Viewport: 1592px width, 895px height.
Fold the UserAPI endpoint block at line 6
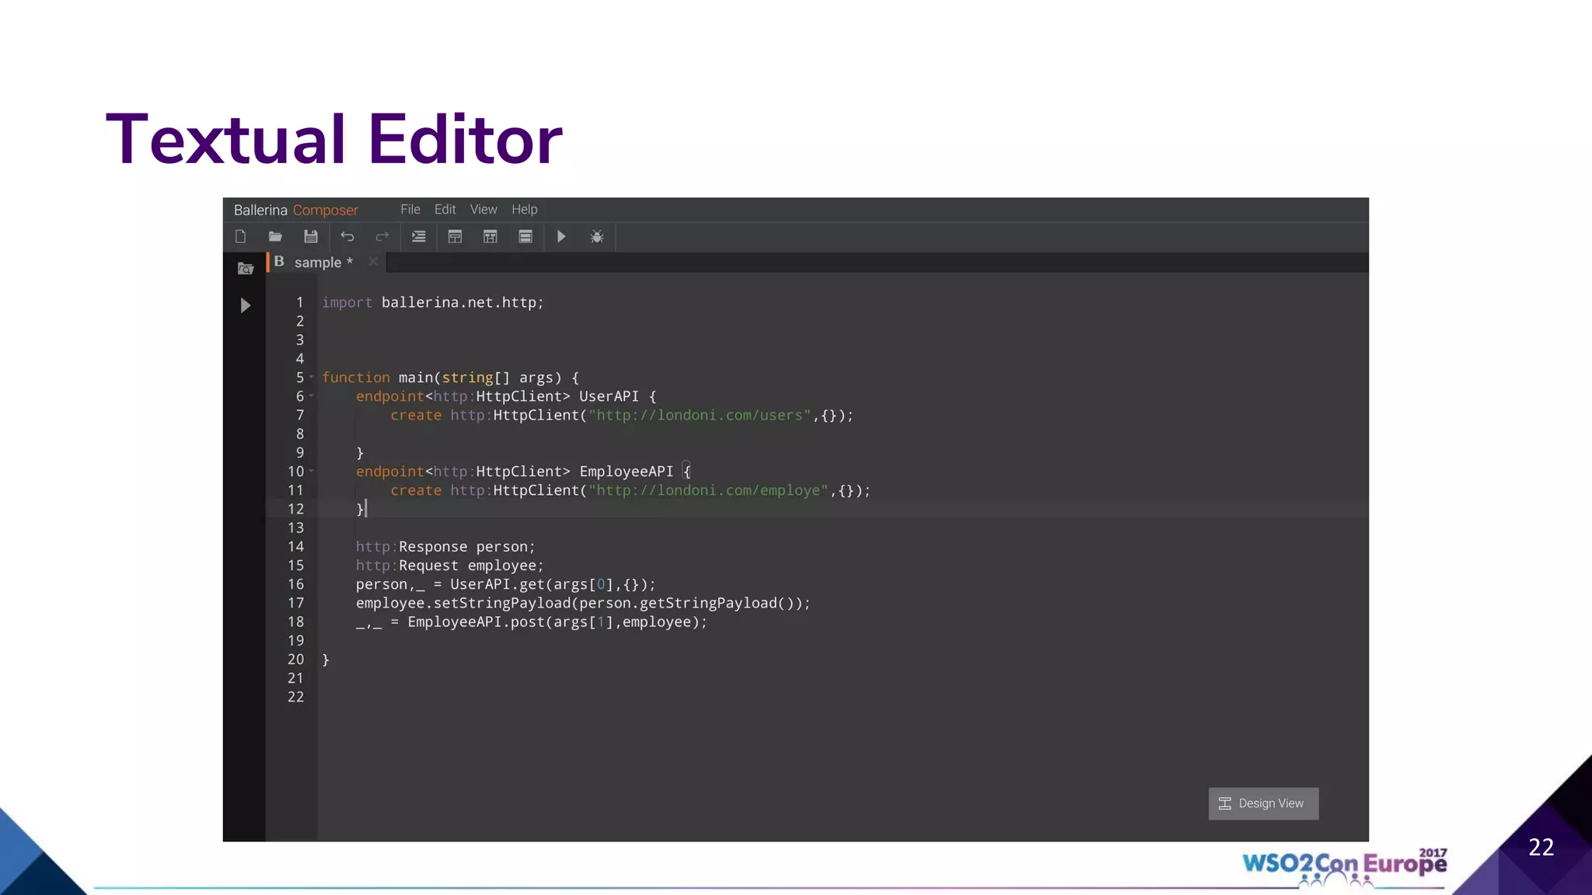click(312, 396)
